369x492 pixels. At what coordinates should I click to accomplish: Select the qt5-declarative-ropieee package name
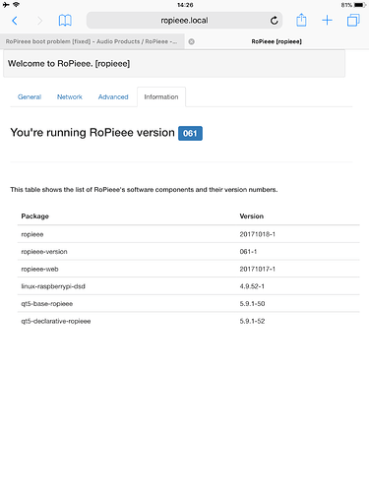click(56, 321)
